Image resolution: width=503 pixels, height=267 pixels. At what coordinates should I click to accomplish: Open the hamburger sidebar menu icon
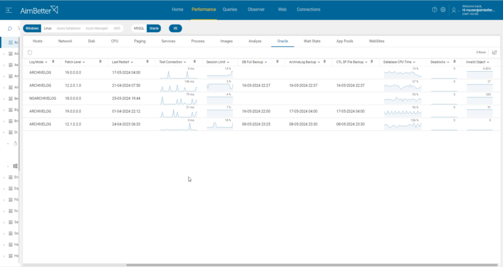9,10
